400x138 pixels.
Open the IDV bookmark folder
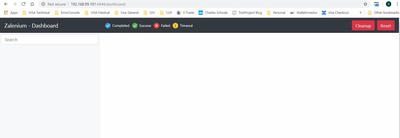click(149, 13)
